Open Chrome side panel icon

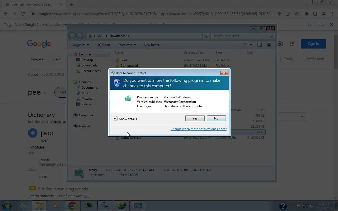tap(315, 14)
